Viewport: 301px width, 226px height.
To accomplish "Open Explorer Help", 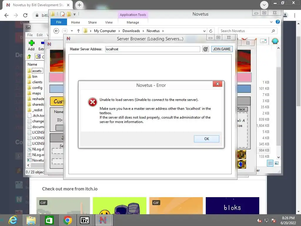I will point(277,22).
